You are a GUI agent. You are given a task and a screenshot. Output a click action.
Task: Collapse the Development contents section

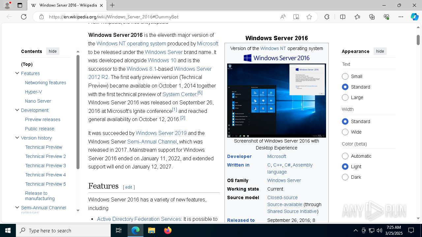tap(17, 110)
